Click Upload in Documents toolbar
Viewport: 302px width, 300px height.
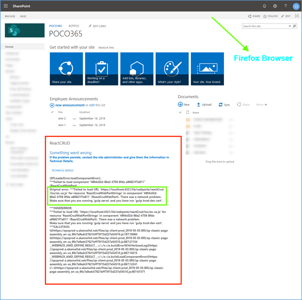[204, 104]
